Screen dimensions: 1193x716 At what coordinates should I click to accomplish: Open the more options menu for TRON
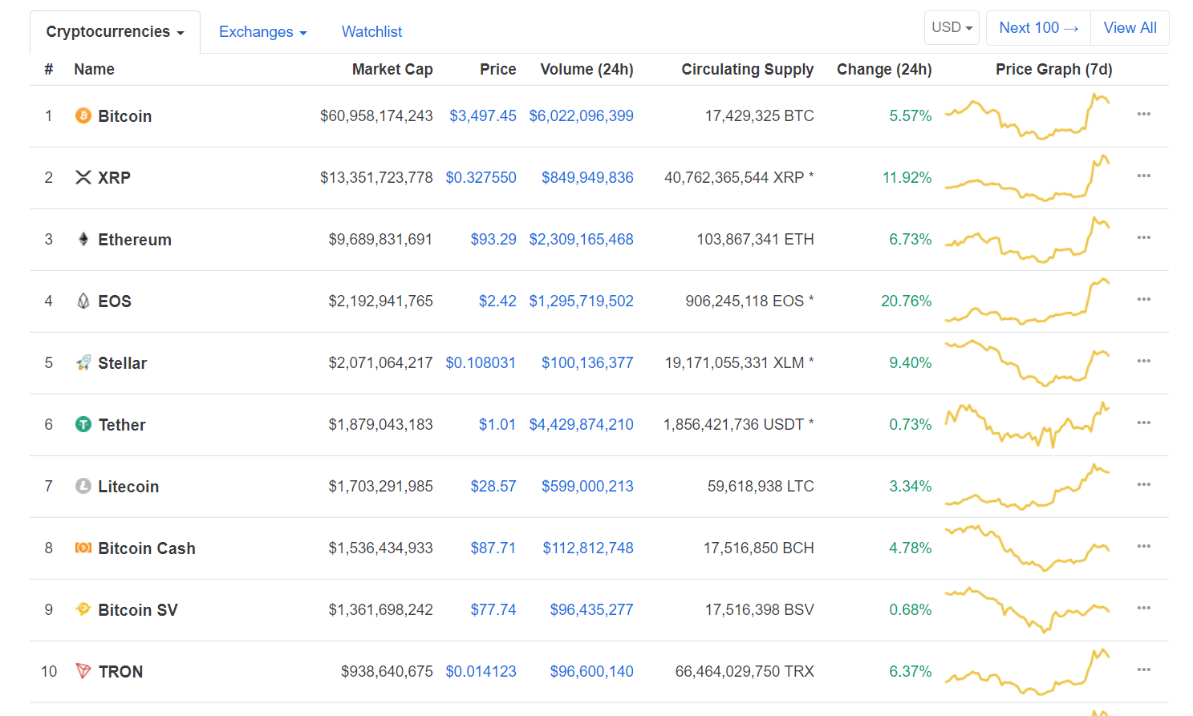point(1144,669)
